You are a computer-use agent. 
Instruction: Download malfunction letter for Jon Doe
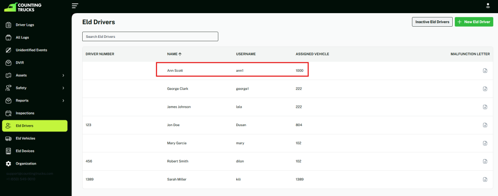pos(485,125)
